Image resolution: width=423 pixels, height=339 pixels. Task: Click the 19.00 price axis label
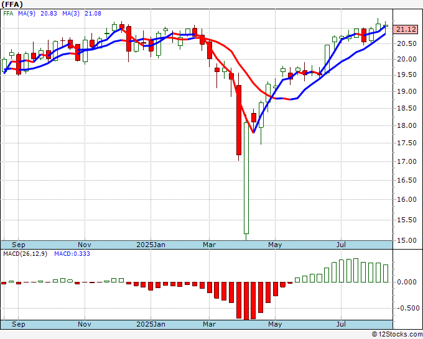pyautogui.click(x=407, y=91)
